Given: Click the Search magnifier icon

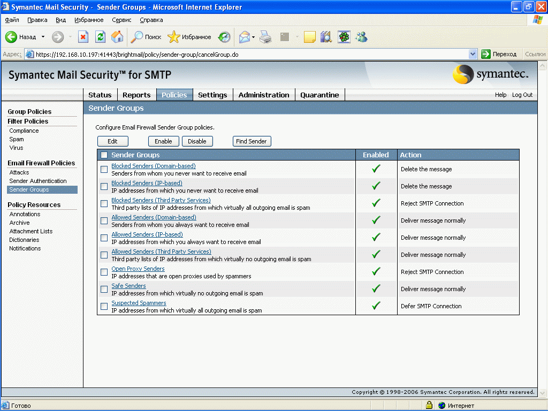Looking at the screenshot, I should tap(138, 37).
